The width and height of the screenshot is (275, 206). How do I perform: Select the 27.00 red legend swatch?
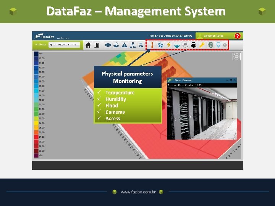tap(36, 137)
